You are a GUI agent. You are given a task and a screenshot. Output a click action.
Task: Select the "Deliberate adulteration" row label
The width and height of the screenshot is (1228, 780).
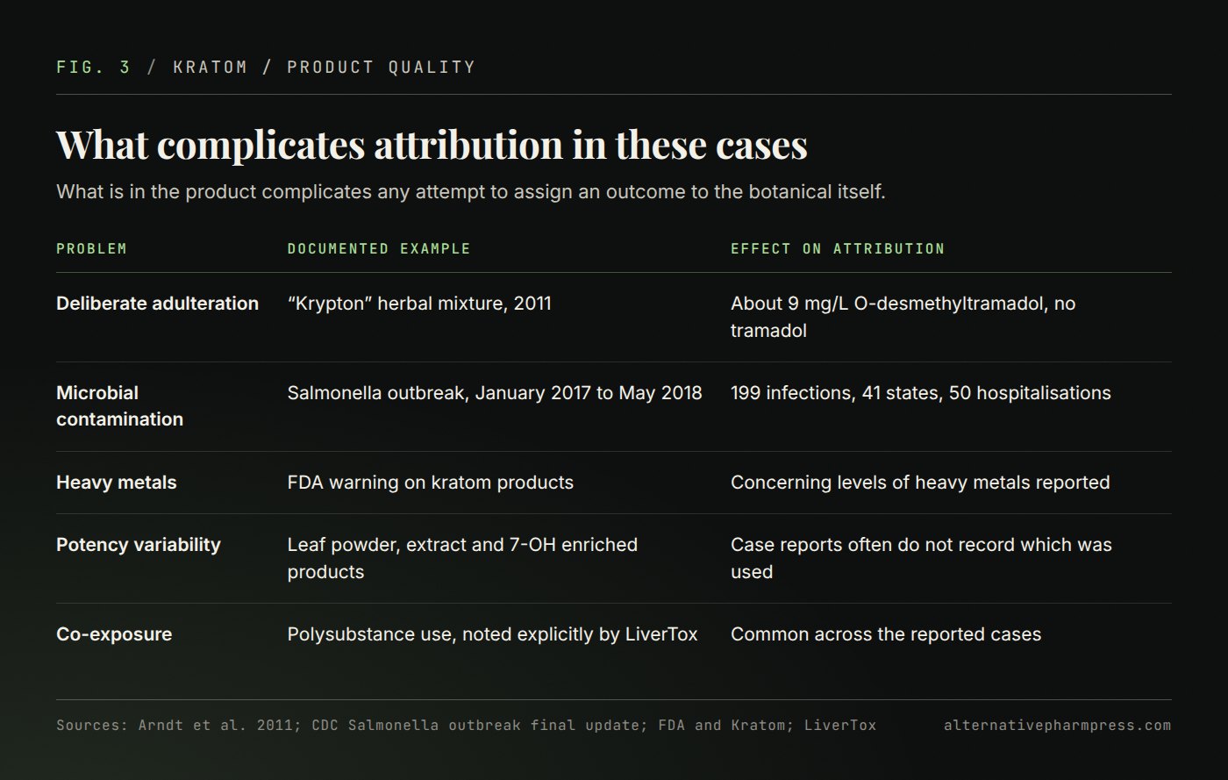(x=157, y=304)
